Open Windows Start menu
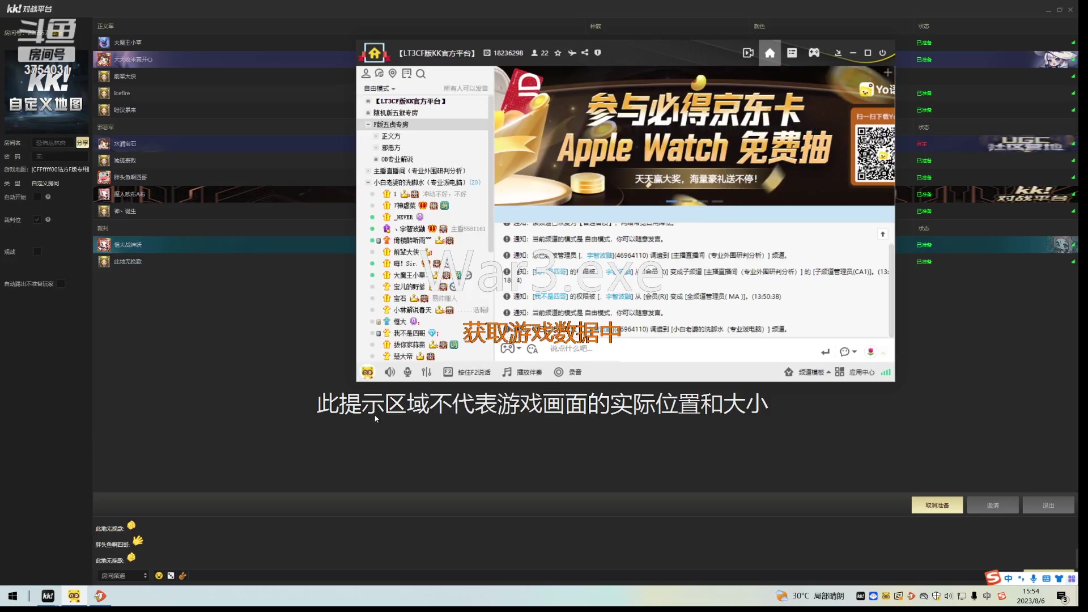 point(12,596)
